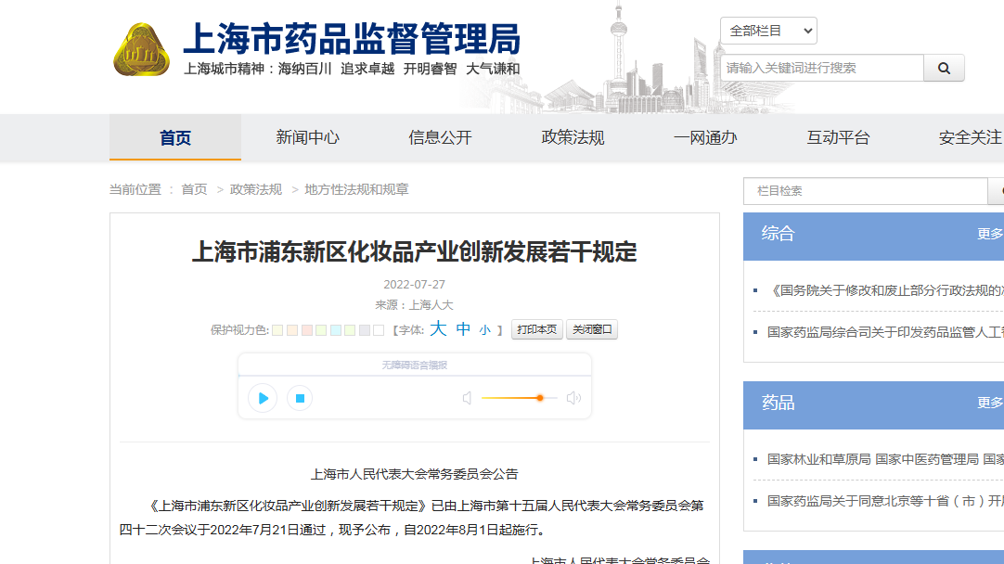
Task: Play the accessibility voice broadcast
Action: point(263,398)
